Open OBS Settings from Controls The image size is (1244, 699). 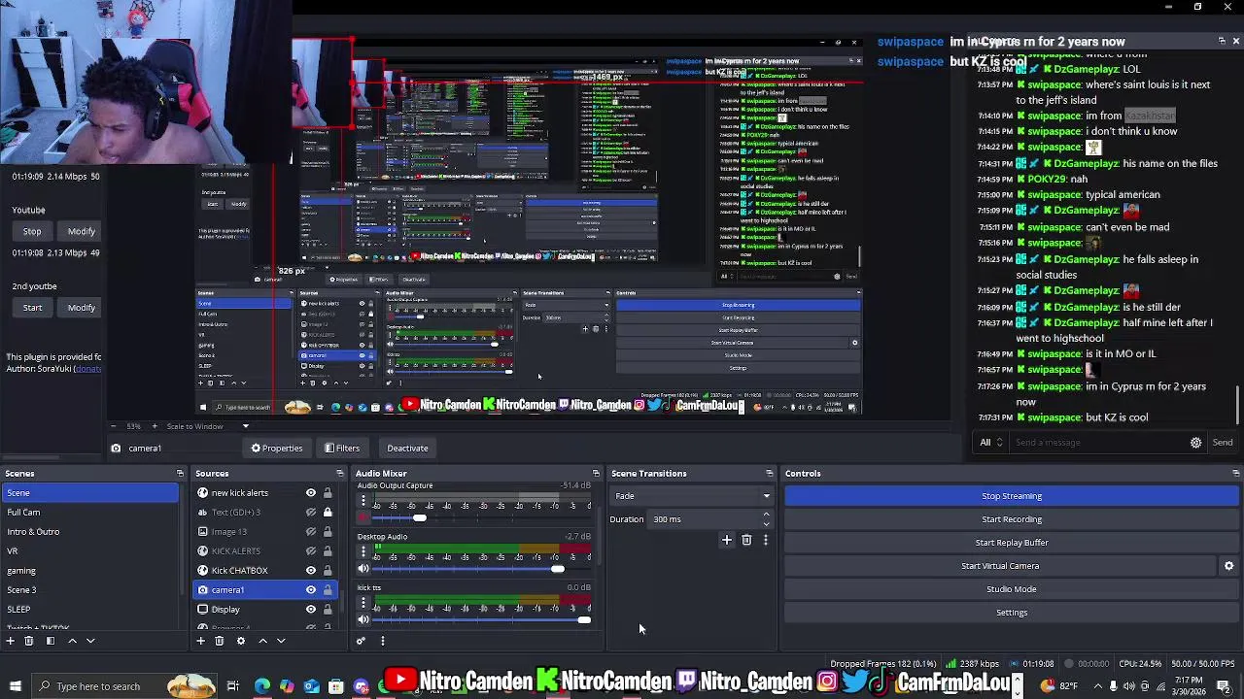pos(1012,613)
